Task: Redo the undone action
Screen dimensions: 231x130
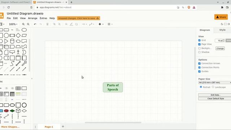Action: pyautogui.click(x=40, y=24)
